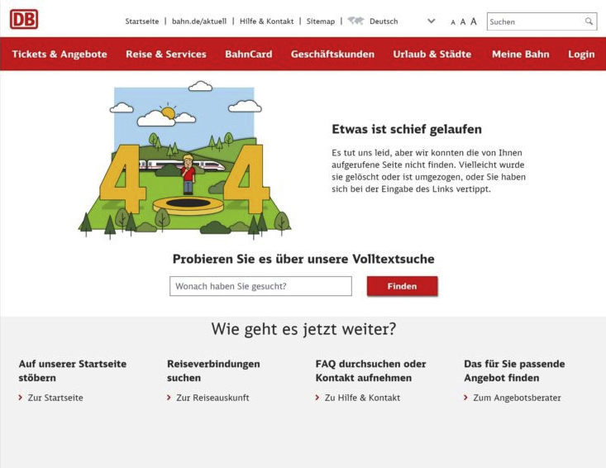Open the BahnCard menu

249,54
